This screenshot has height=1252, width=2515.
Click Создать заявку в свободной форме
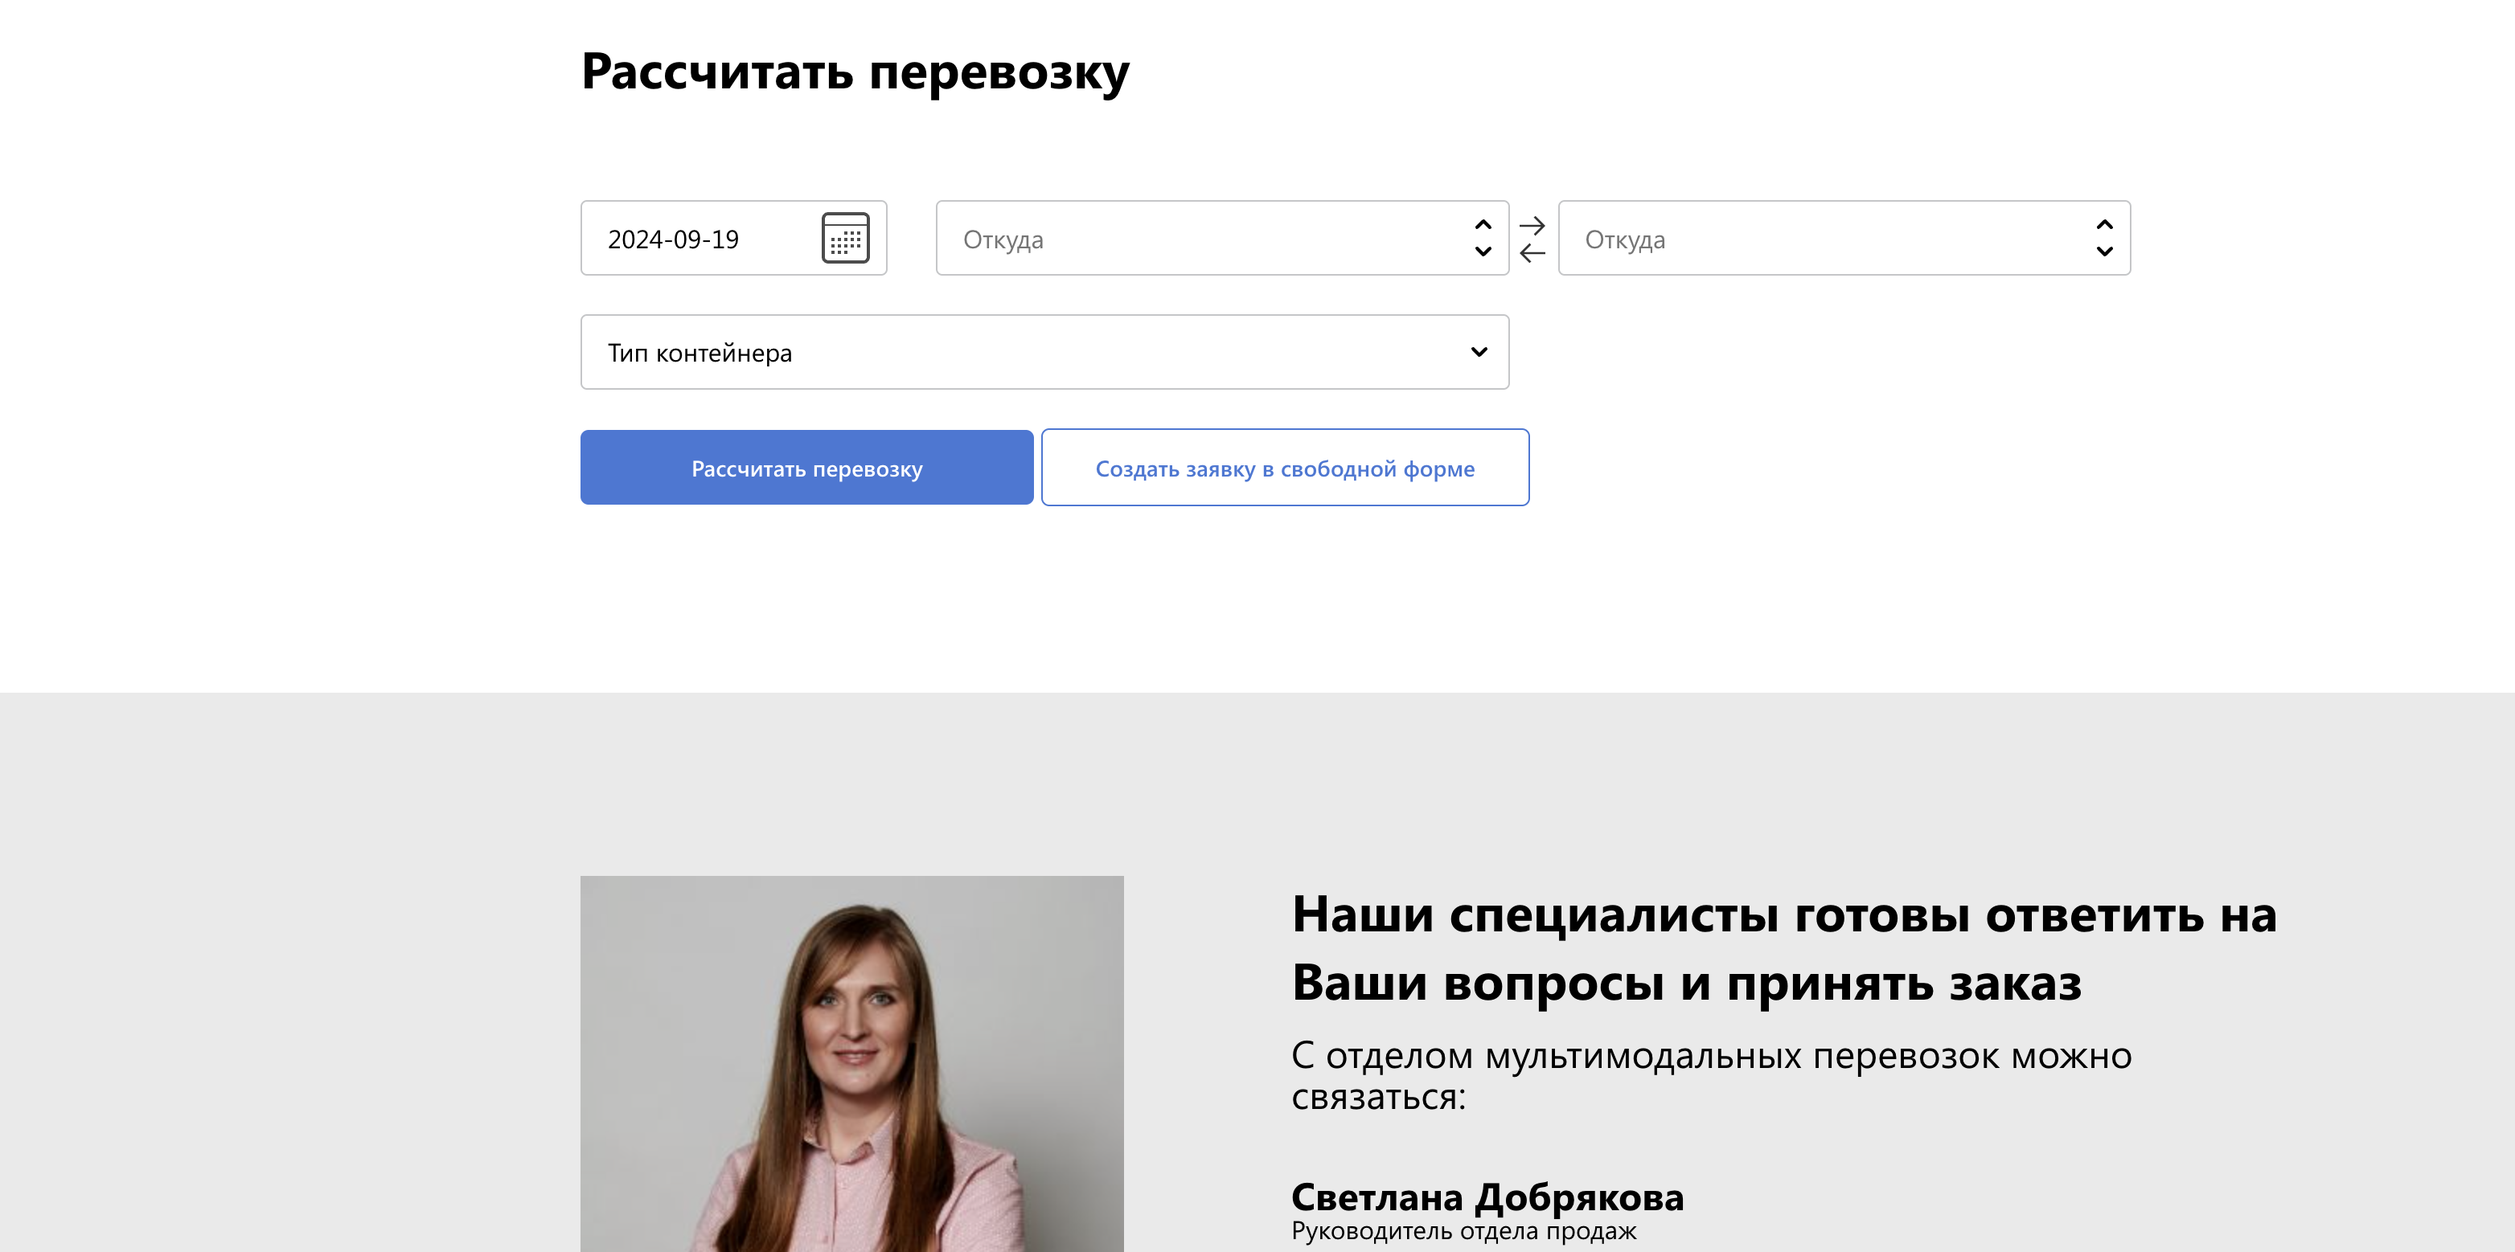(x=1285, y=468)
